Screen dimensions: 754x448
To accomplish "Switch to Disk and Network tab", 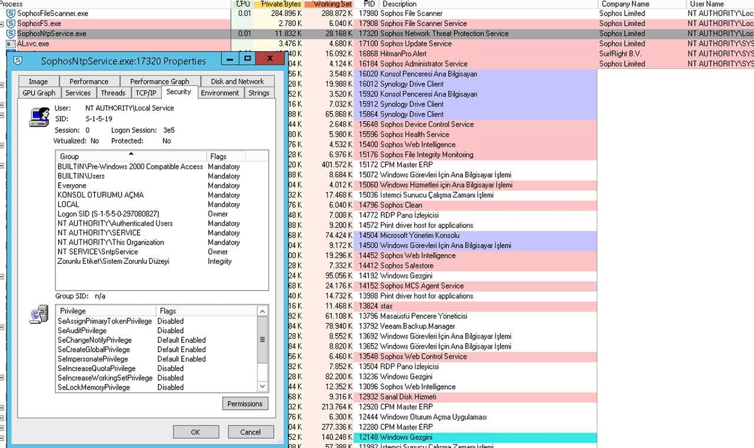I will pyautogui.click(x=237, y=82).
